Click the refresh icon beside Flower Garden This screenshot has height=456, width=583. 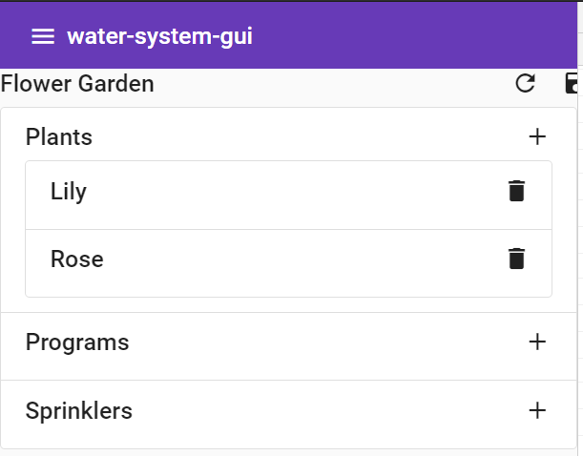[525, 84]
